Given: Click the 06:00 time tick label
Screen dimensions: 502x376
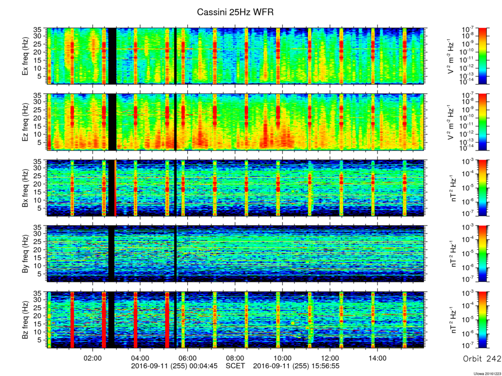Looking at the screenshot, I should (x=188, y=358).
